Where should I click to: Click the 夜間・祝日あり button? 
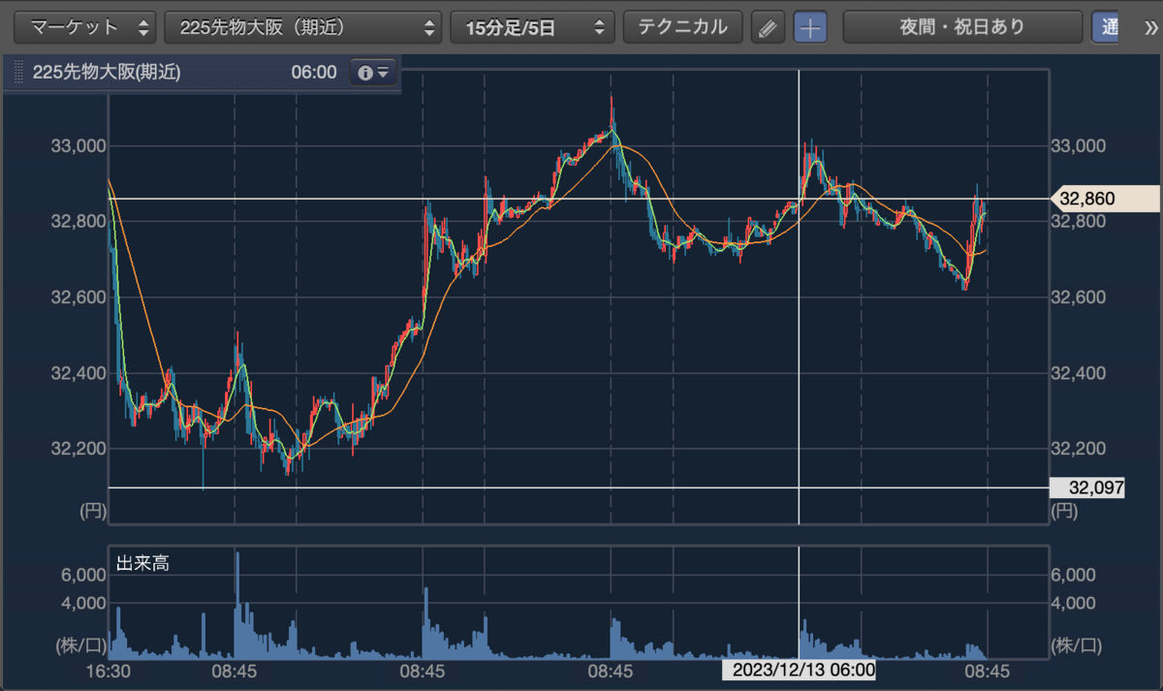pyautogui.click(x=962, y=27)
